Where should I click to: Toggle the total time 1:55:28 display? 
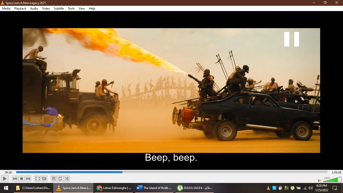(336, 172)
